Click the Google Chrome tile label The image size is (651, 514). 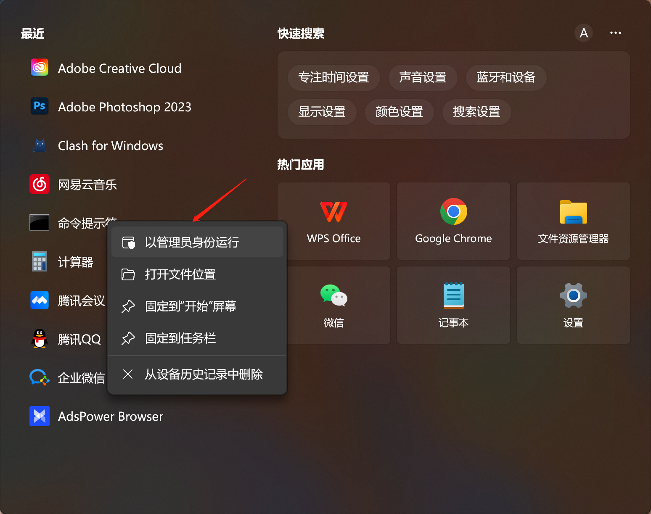coord(453,238)
